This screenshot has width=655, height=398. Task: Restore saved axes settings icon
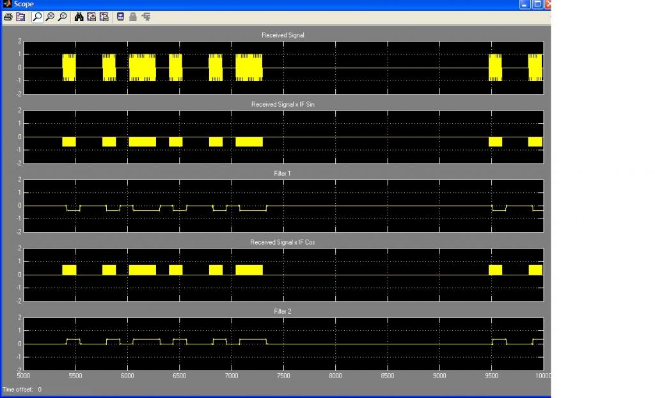tap(104, 17)
